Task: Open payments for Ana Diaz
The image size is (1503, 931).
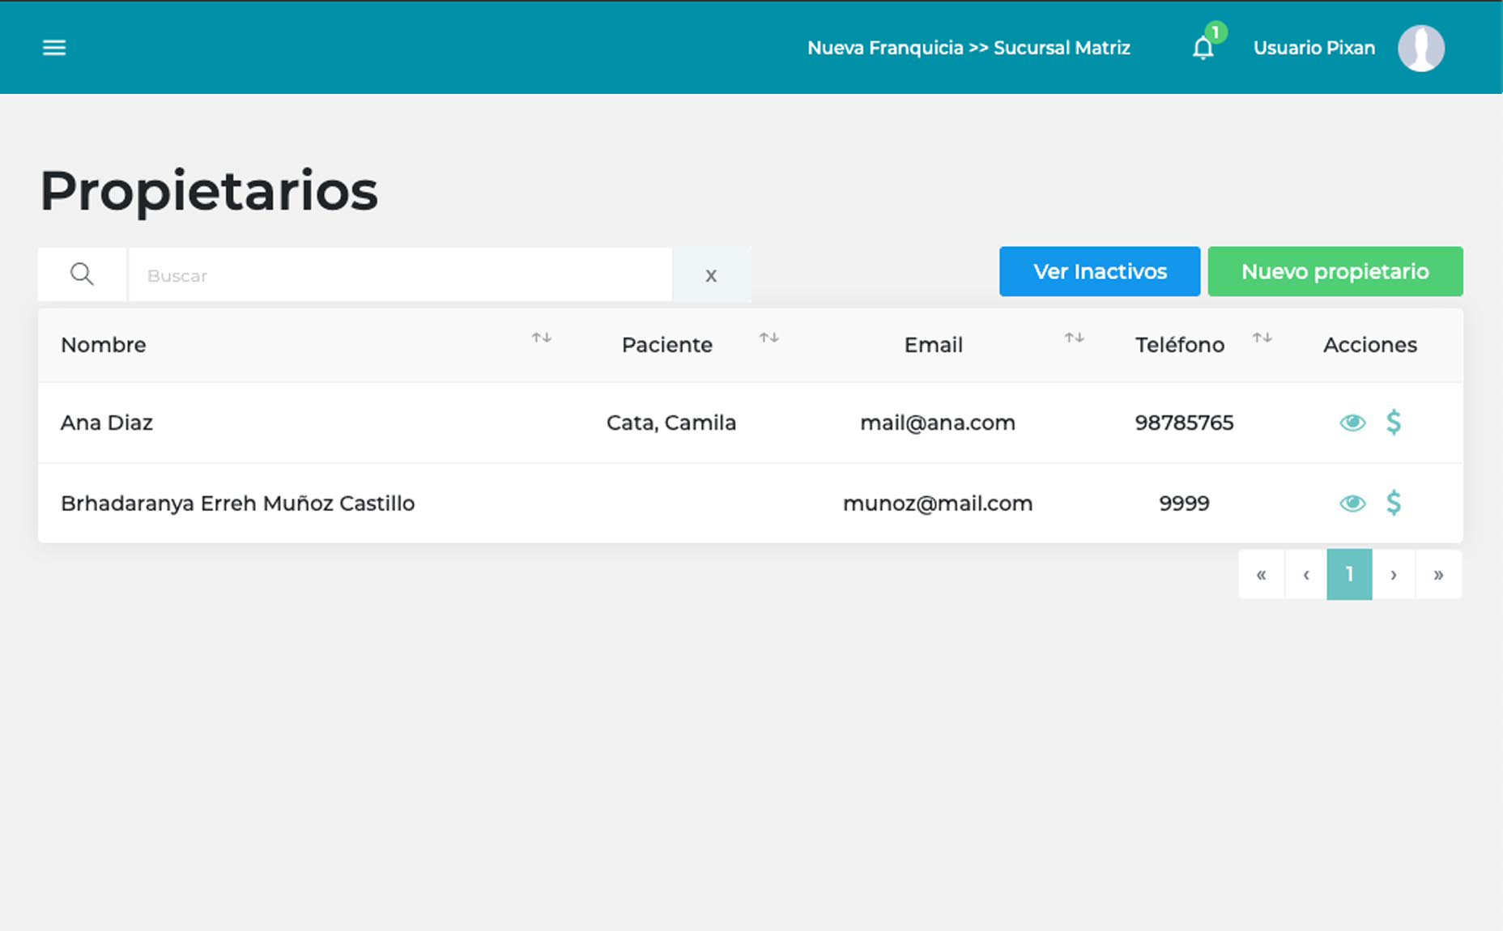Action: coord(1393,423)
